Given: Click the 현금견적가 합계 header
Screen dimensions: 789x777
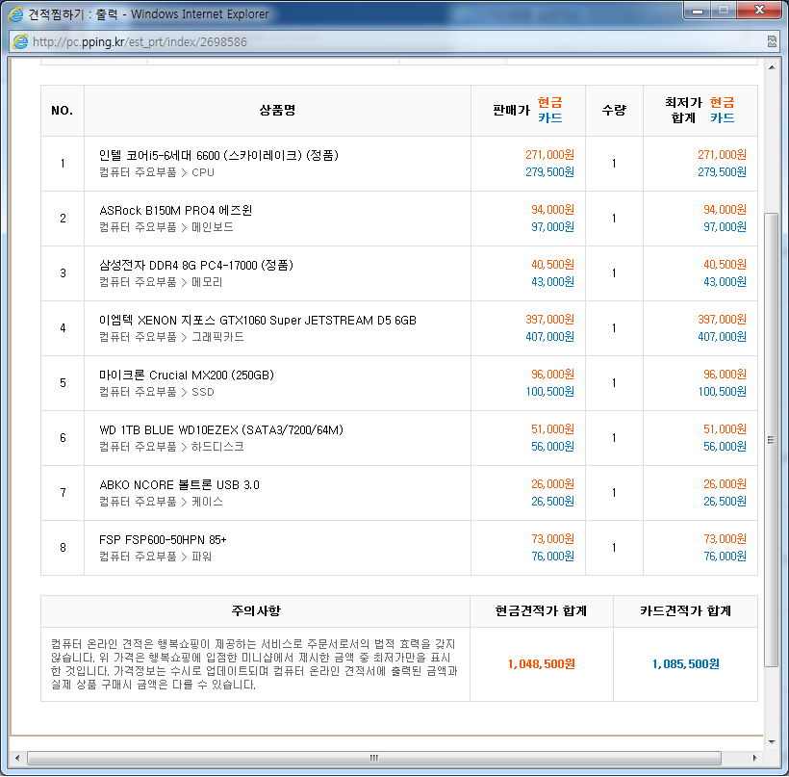Looking at the screenshot, I should click(541, 610).
